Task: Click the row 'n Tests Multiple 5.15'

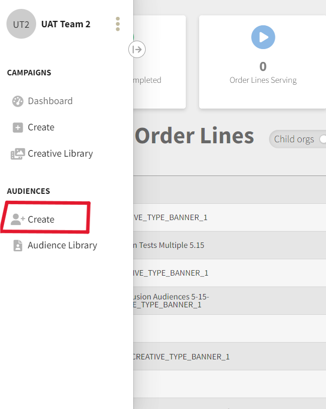Action: [229, 245]
